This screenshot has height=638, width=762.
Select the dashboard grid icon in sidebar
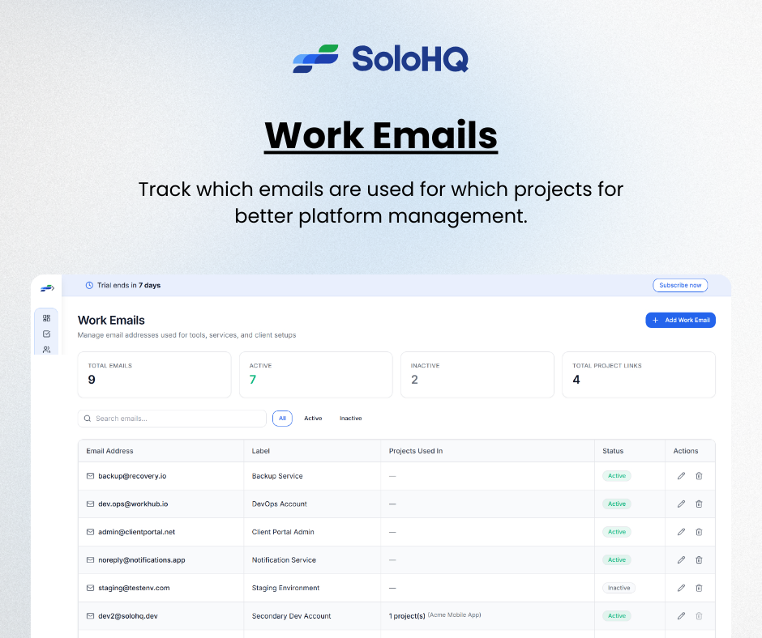pyautogui.click(x=47, y=318)
